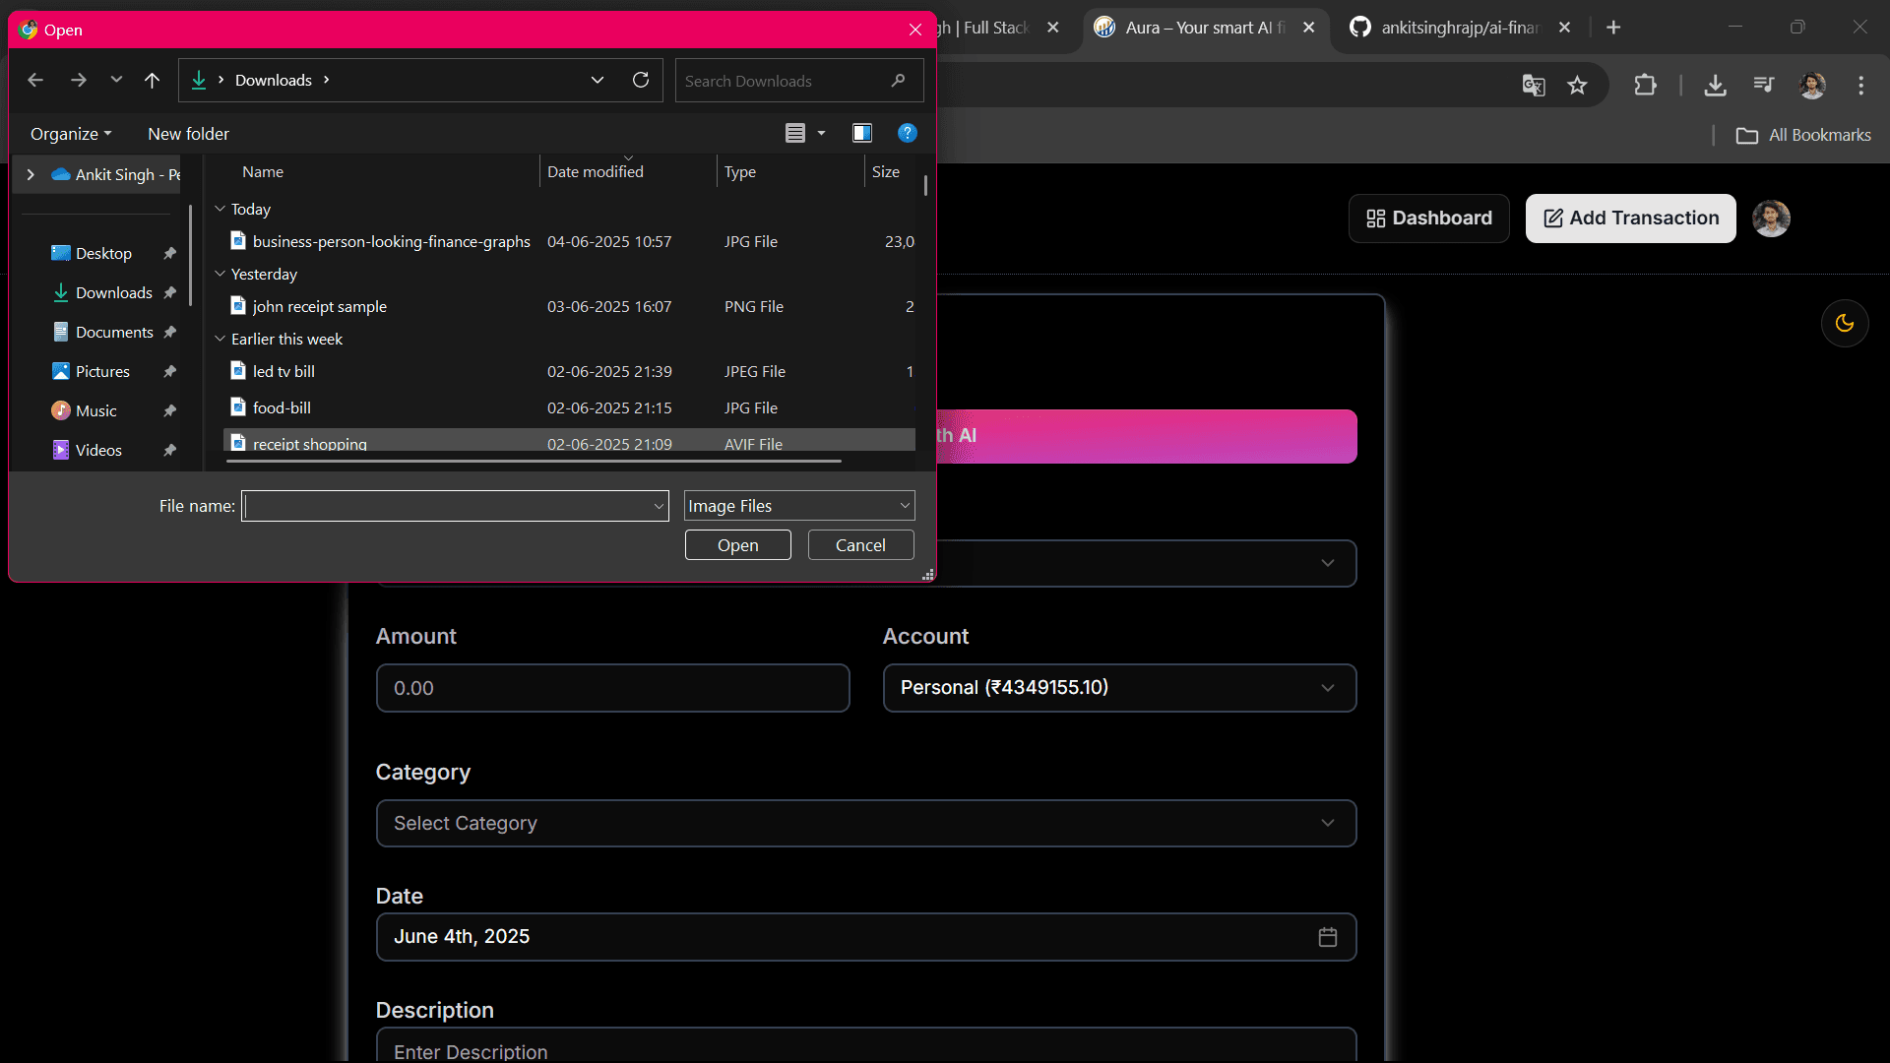Open Desktop in sidebar
The width and height of the screenshot is (1890, 1063).
(103, 253)
